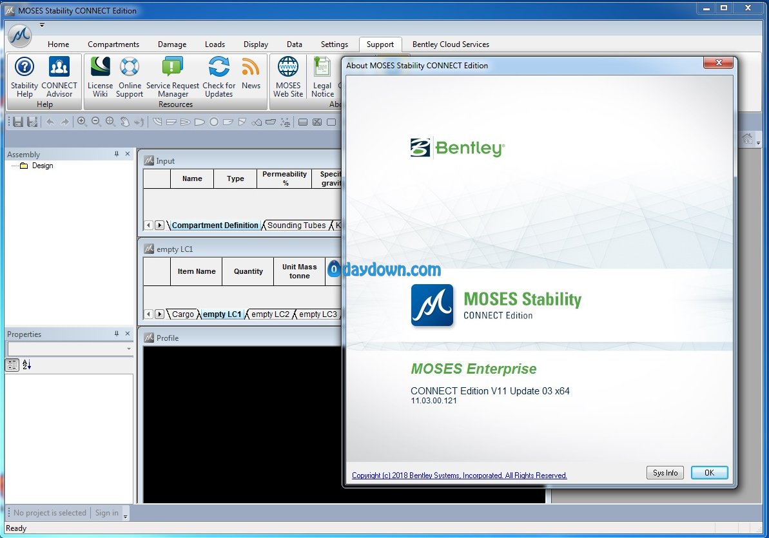Select the Design folder in Assembly tree
769x538 pixels.
(x=37, y=166)
